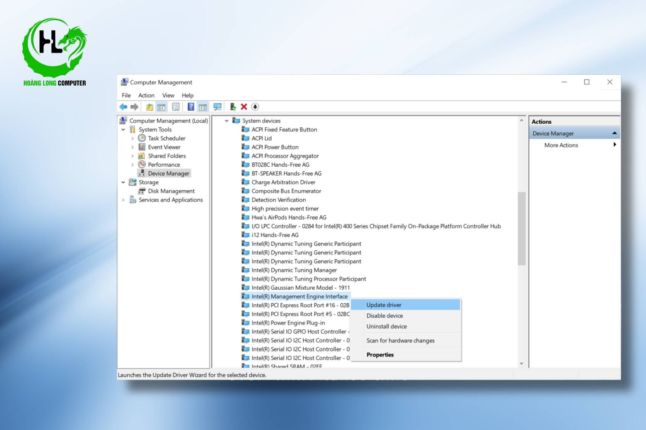Click the Show/Hide Action Pane icon
Screen dimensions: 646x430
click(x=203, y=107)
